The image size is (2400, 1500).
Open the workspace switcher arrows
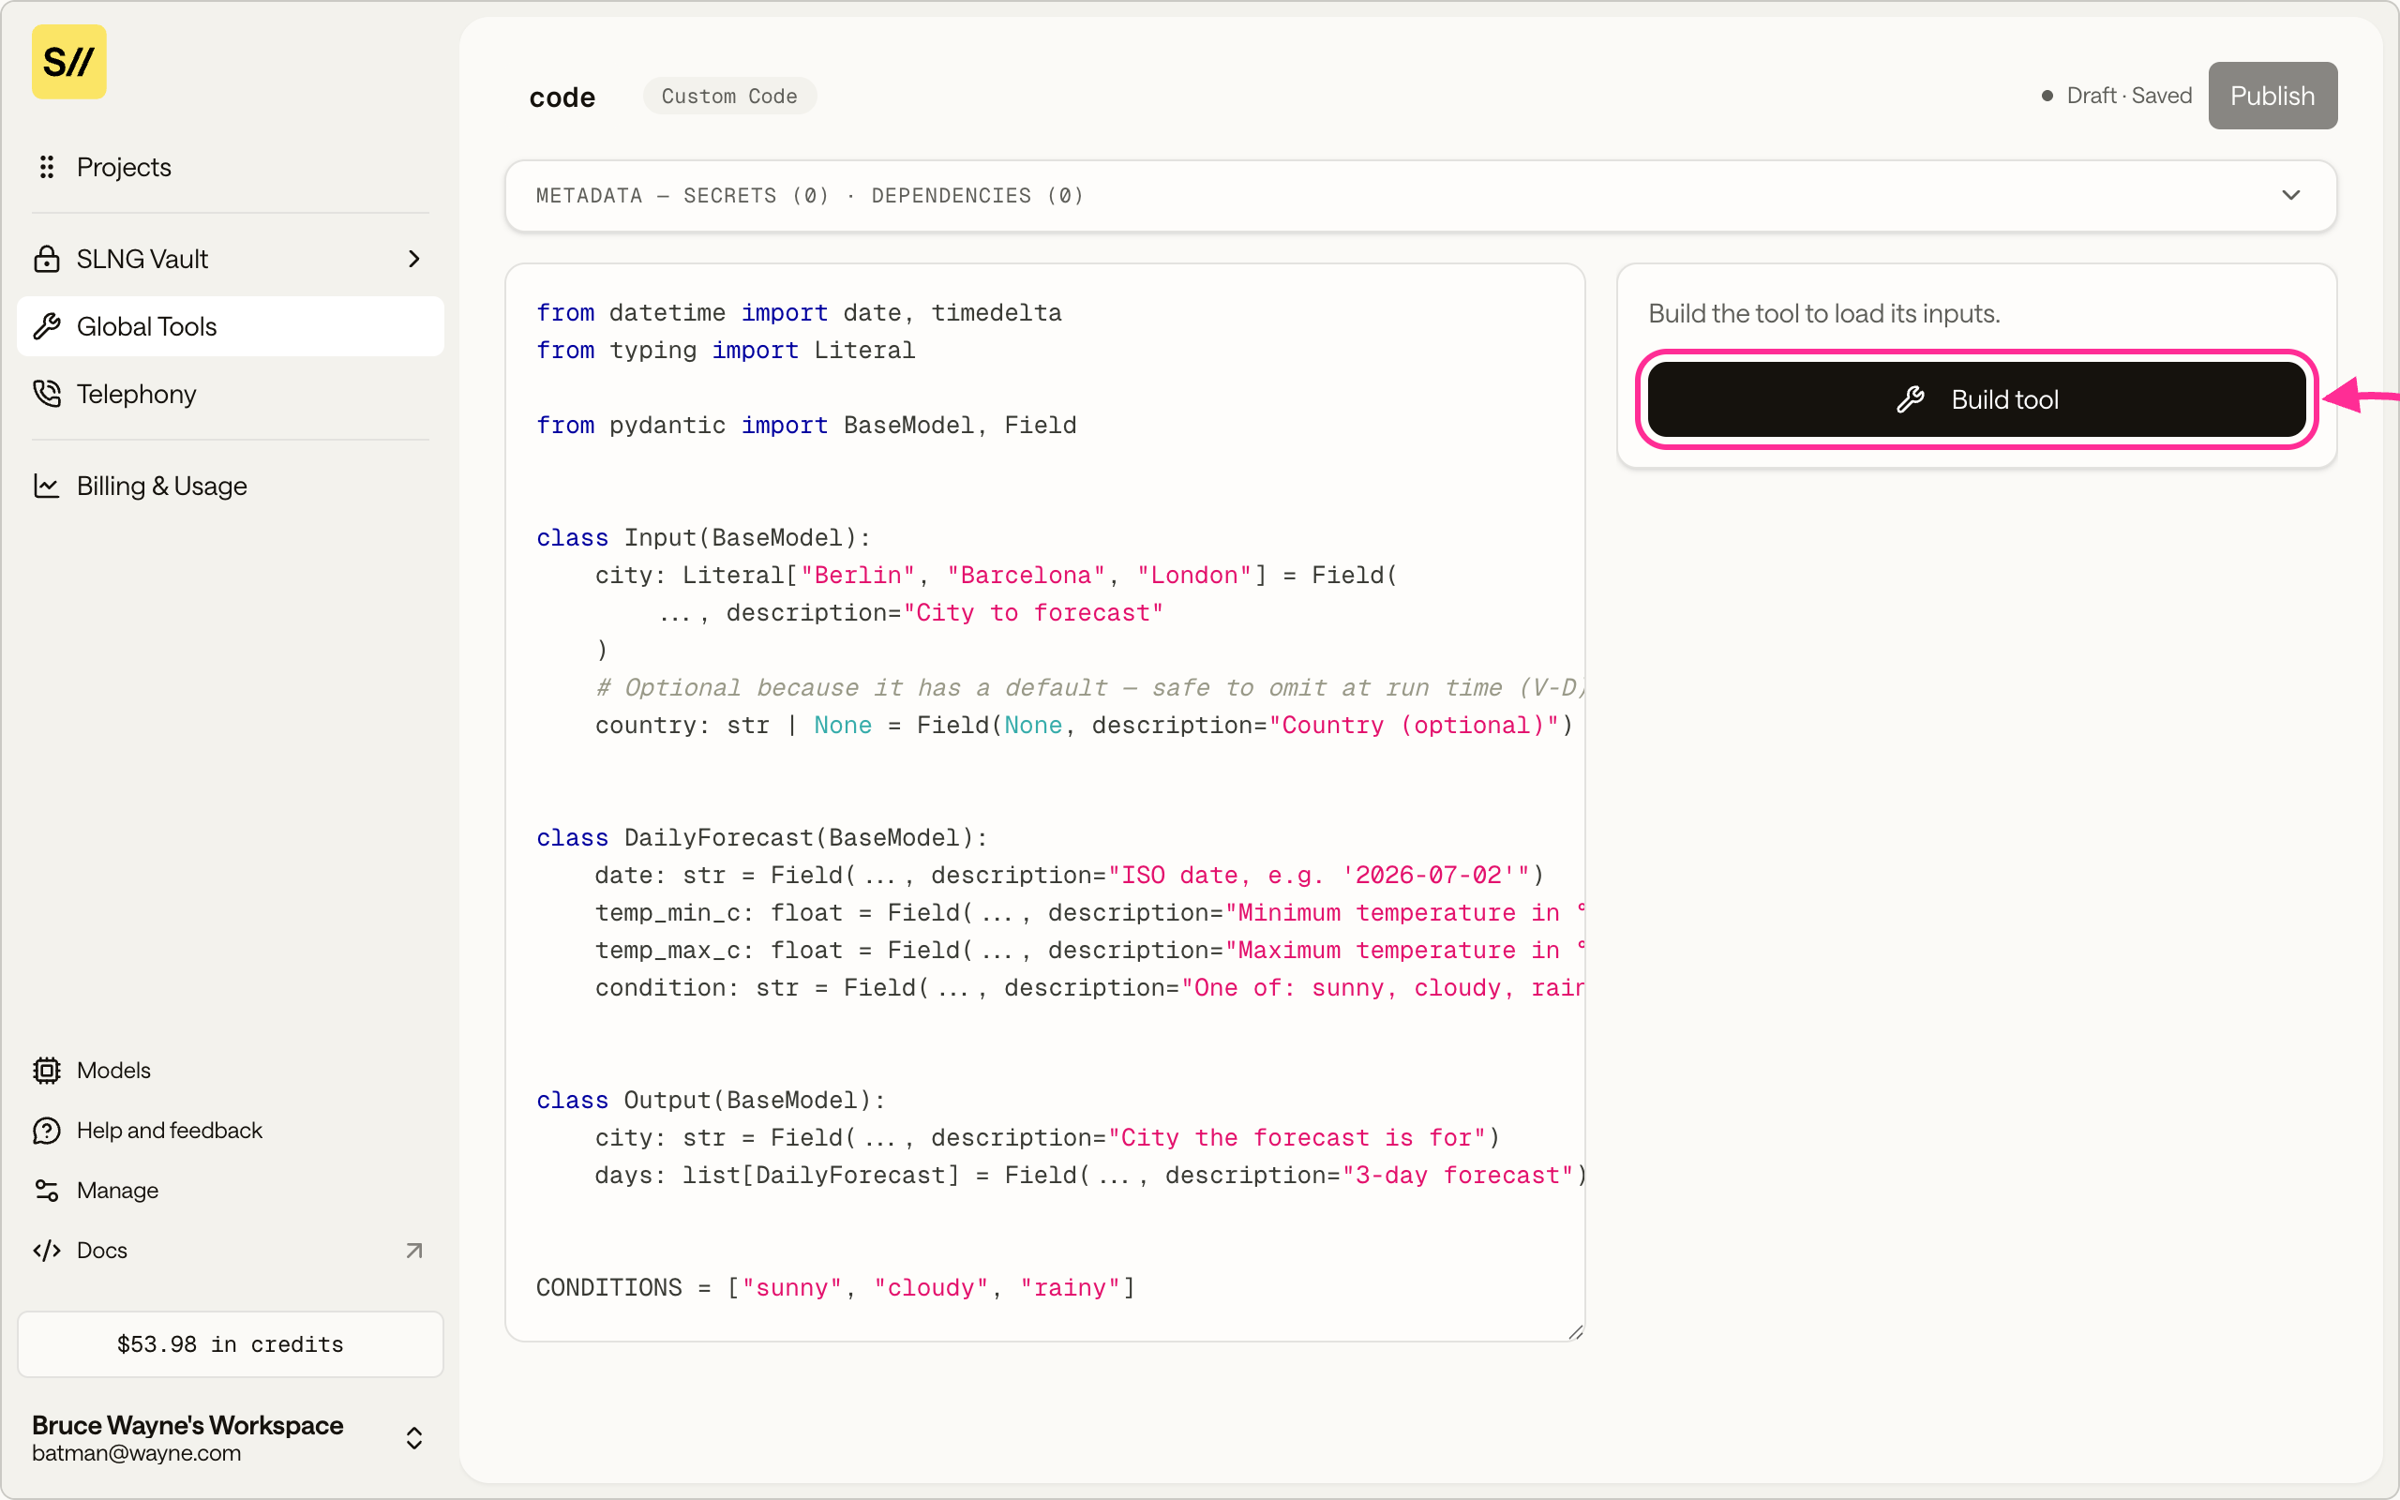coord(414,1437)
